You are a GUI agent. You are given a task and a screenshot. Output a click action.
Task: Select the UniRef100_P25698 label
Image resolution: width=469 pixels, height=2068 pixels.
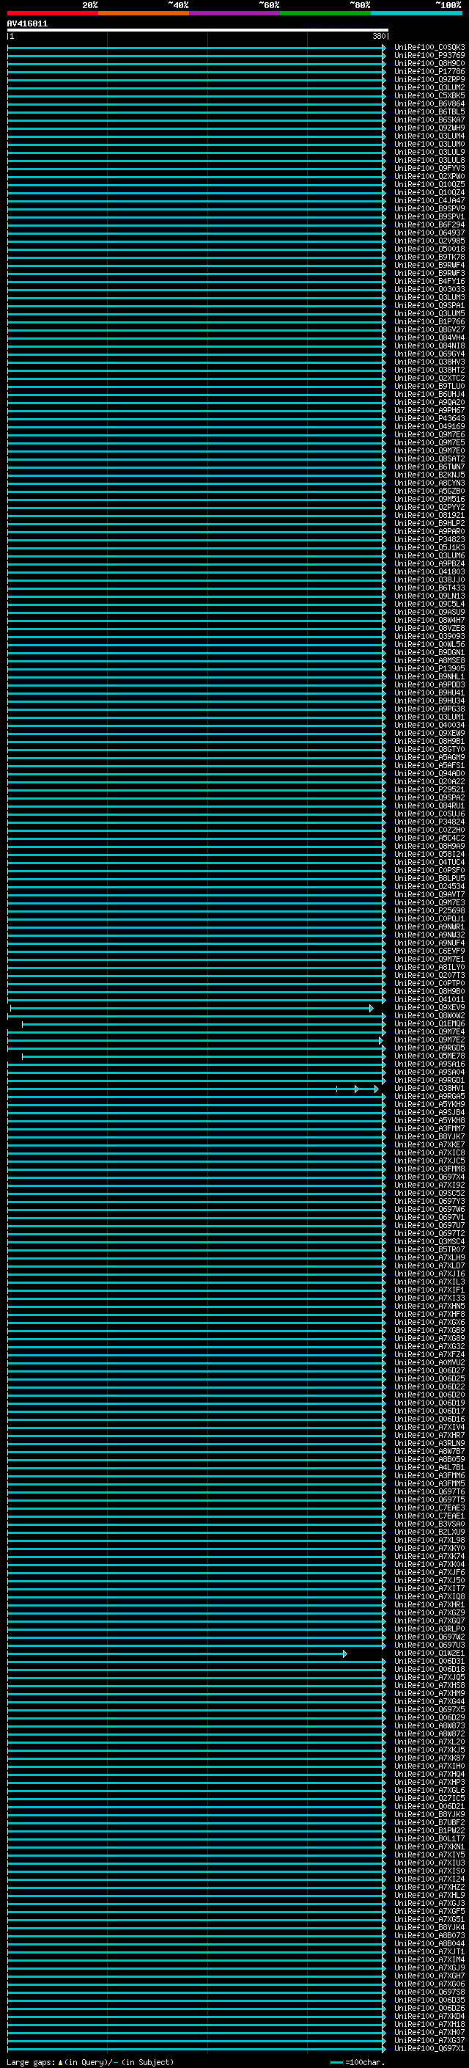click(x=429, y=910)
